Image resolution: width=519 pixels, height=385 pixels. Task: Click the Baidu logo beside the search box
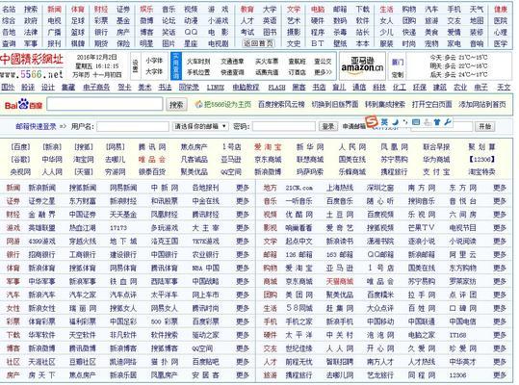click(x=23, y=105)
